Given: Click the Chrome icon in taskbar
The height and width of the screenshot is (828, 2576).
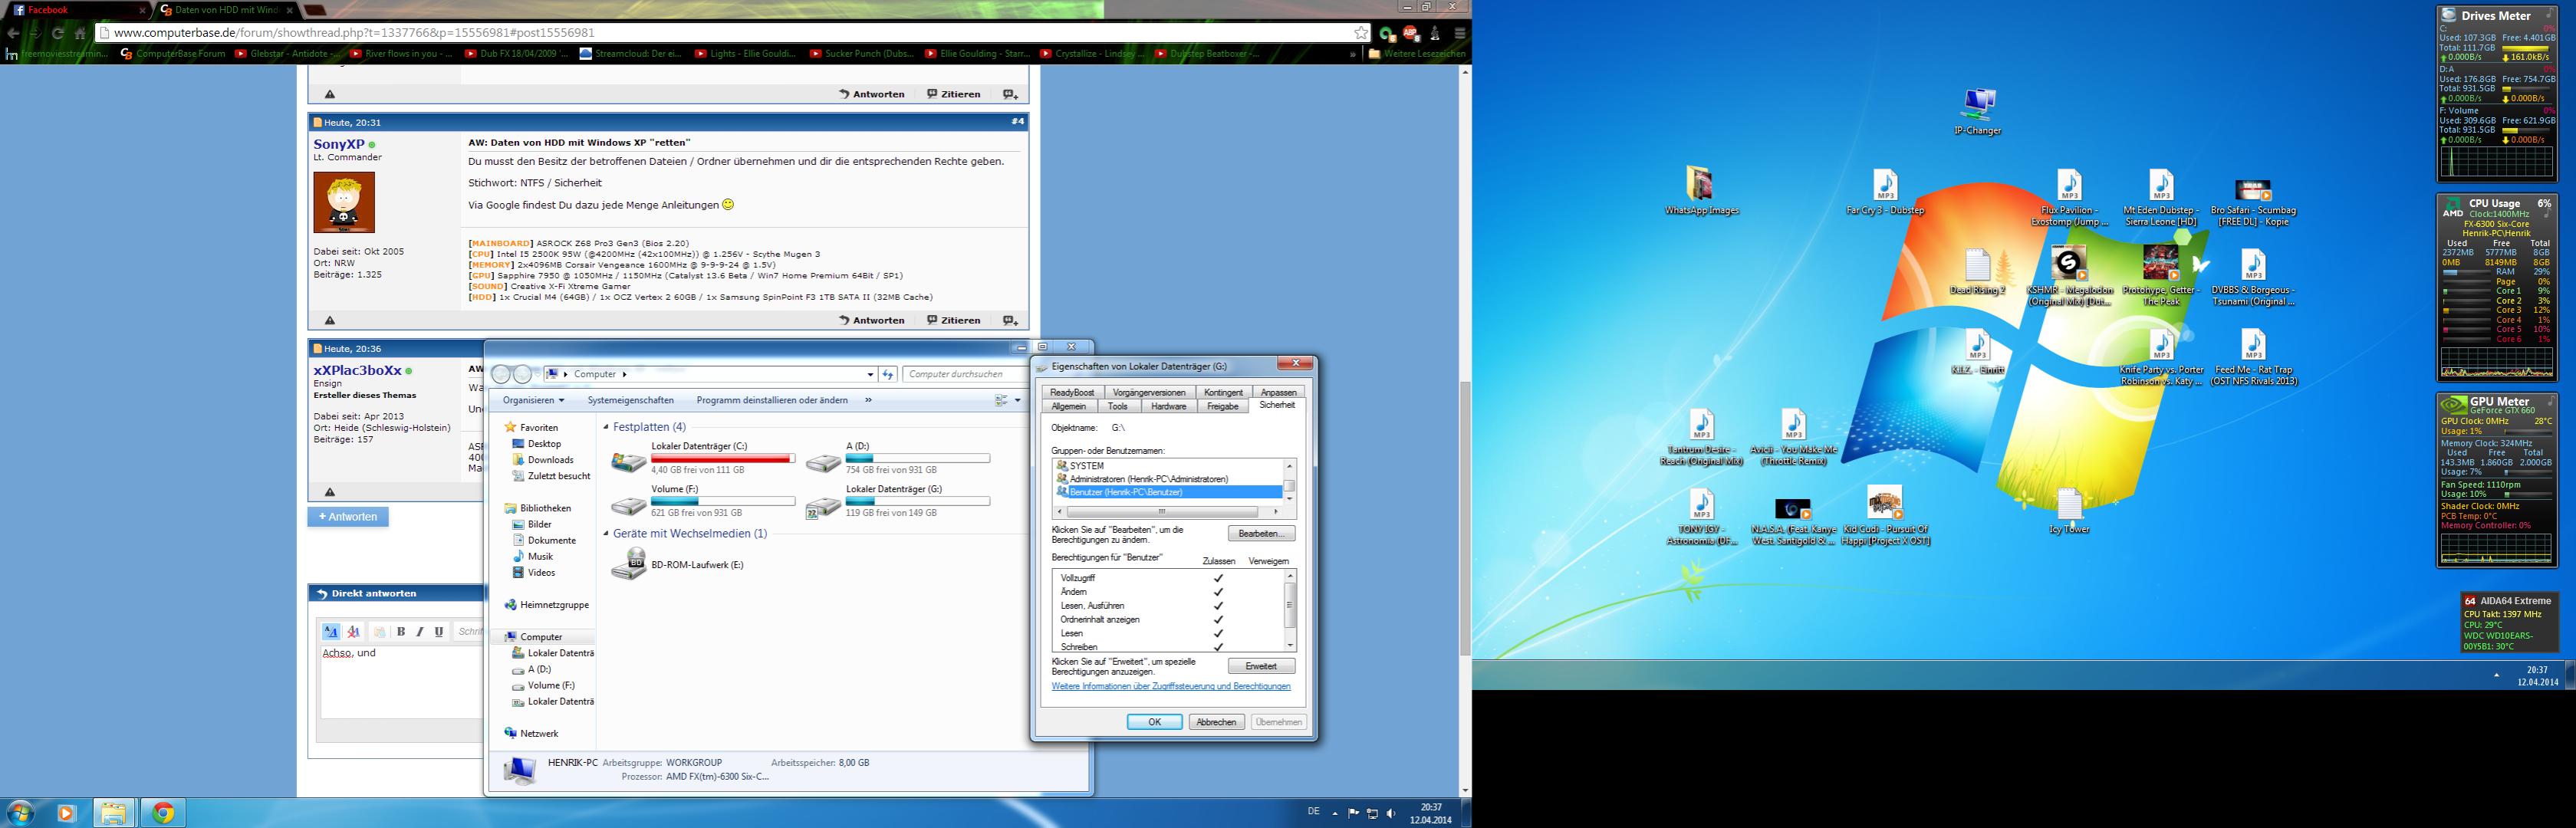Looking at the screenshot, I should pyautogui.click(x=163, y=813).
